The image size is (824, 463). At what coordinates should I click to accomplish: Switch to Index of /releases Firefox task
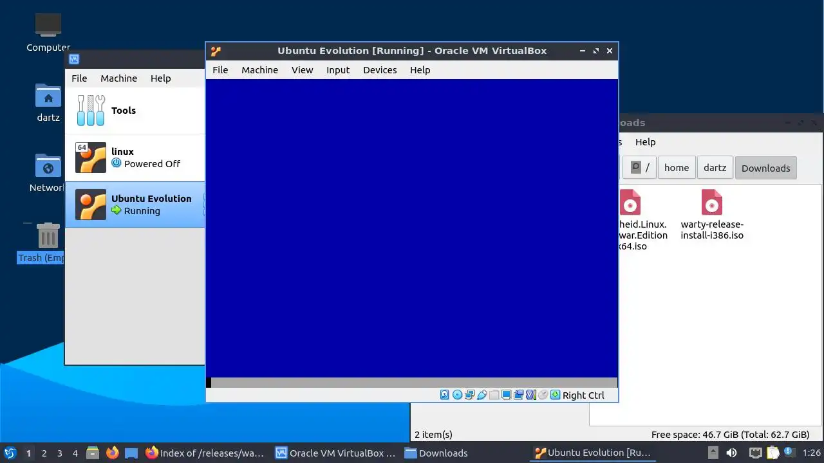coord(205,453)
